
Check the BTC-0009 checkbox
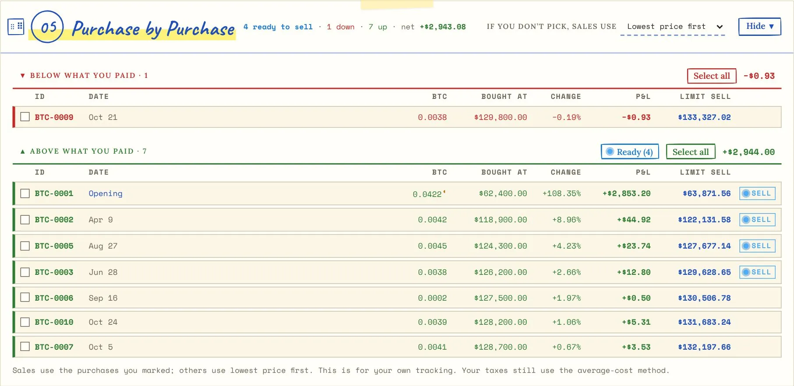[25, 117]
